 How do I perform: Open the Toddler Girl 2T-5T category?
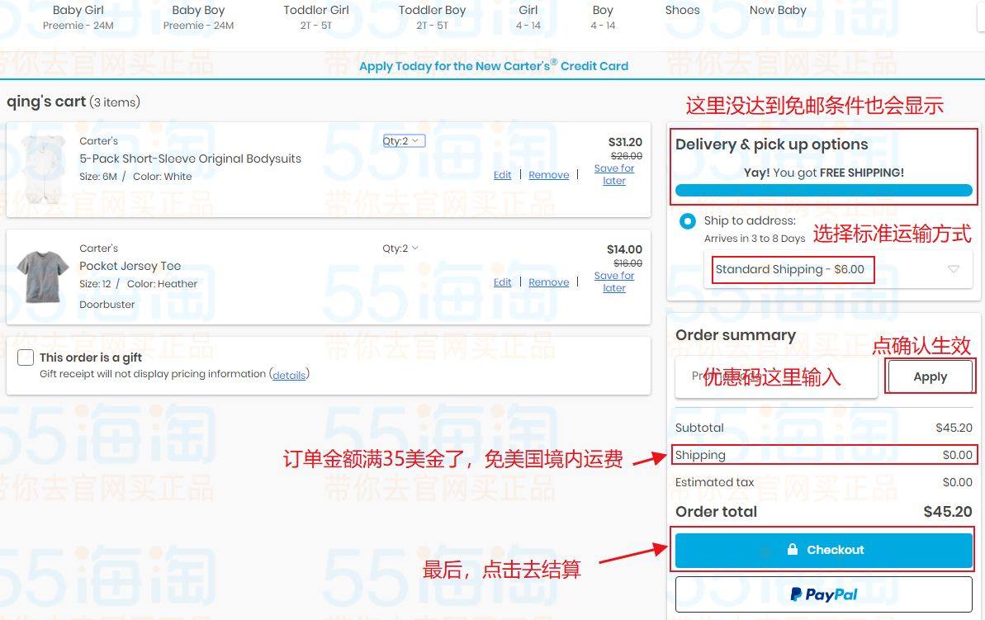tap(316, 17)
